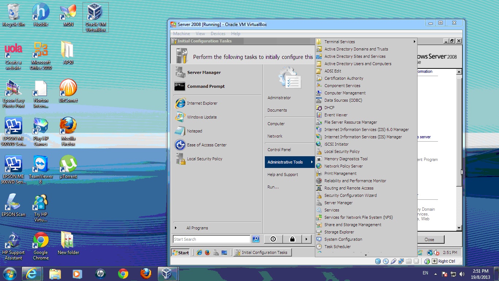Click Initial Configuration Tasks taskbar button

(x=262, y=252)
